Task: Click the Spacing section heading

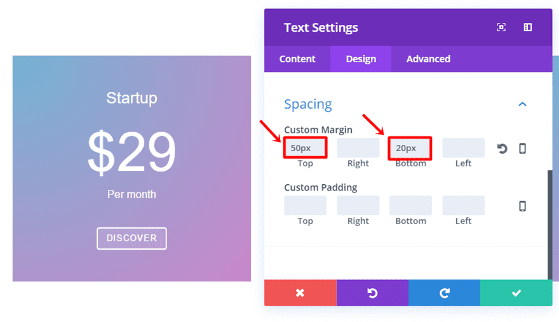Action: tap(308, 104)
